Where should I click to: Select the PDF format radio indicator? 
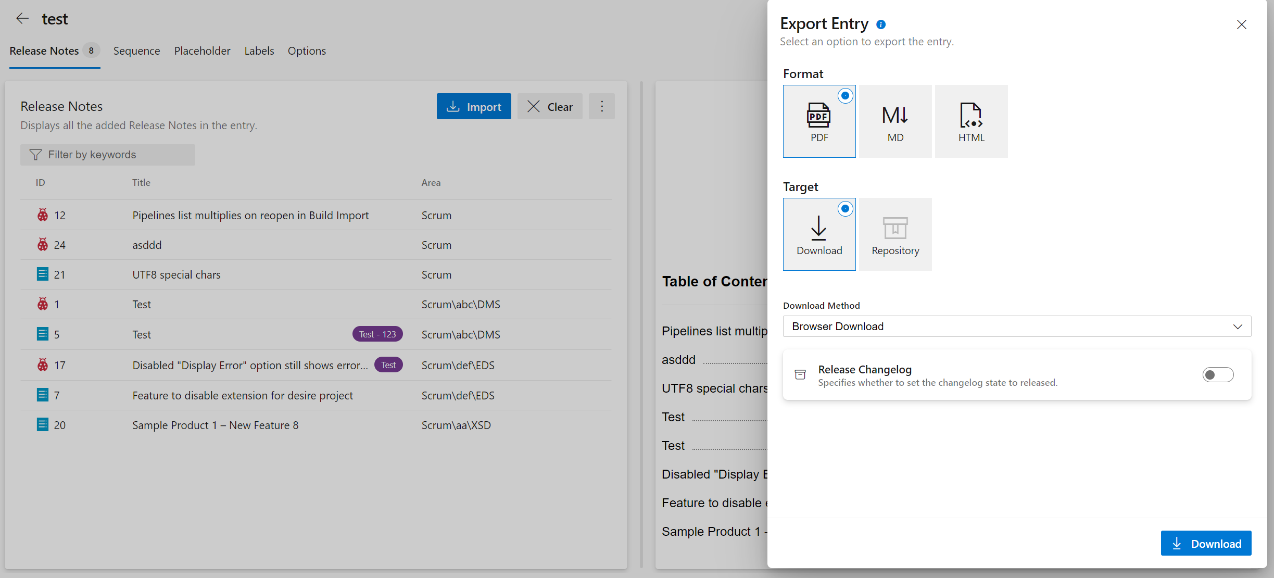tap(845, 96)
